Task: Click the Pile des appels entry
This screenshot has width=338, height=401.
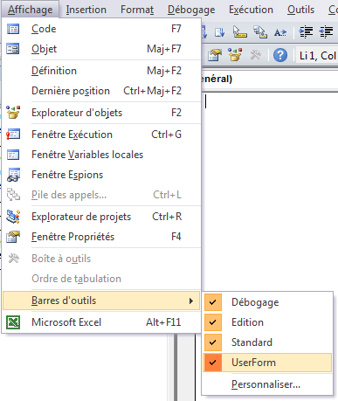Action: (101, 195)
